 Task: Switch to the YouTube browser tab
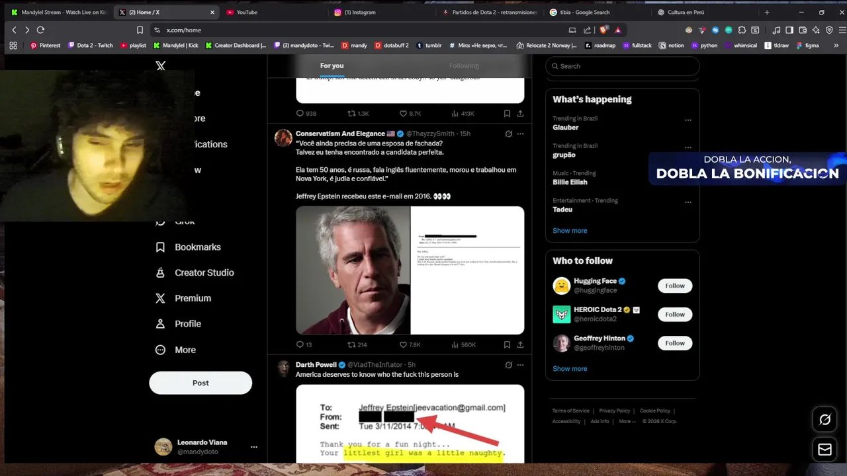[x=275, y=12]
